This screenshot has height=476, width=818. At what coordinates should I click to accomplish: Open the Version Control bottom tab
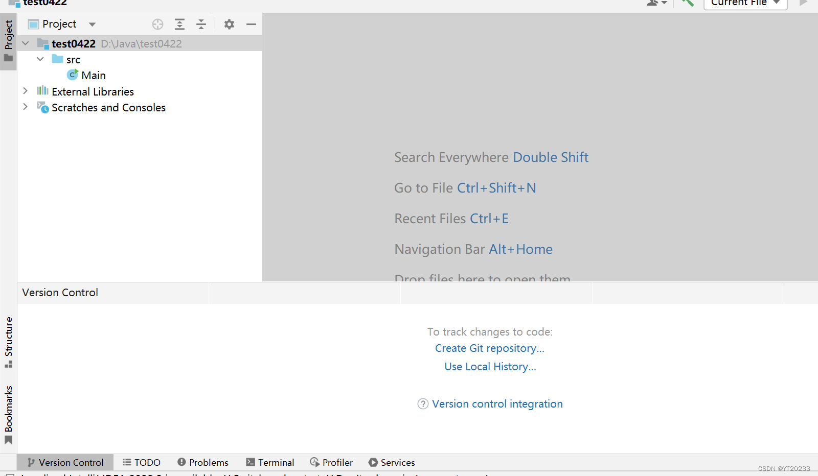[x=65, y=462]
